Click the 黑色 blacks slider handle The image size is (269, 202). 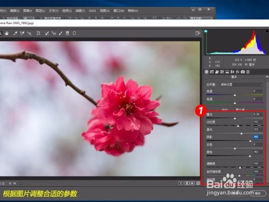coord(250,156)
